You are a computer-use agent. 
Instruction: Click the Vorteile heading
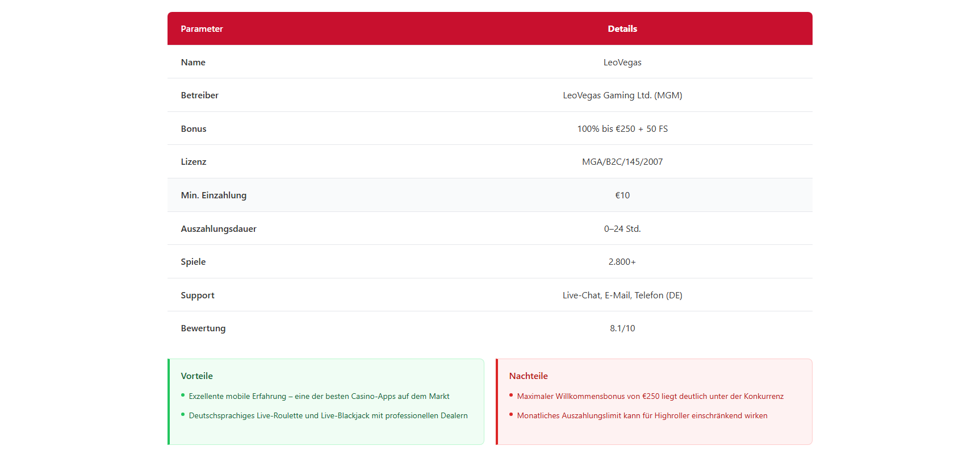197,376
